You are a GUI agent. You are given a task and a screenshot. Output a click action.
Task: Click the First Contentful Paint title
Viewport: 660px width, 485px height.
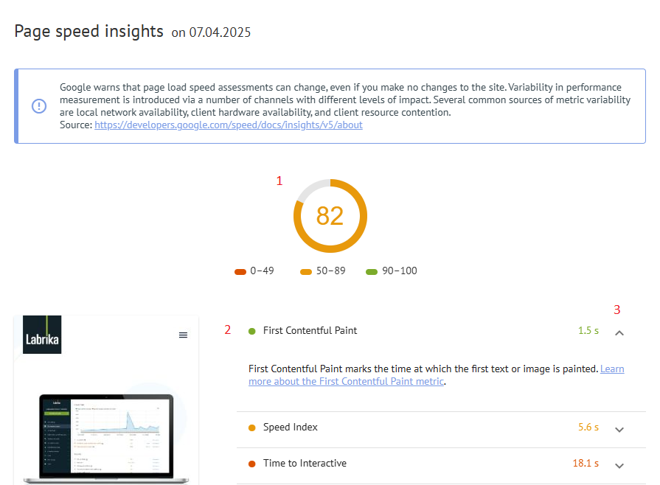click(310, 330)
